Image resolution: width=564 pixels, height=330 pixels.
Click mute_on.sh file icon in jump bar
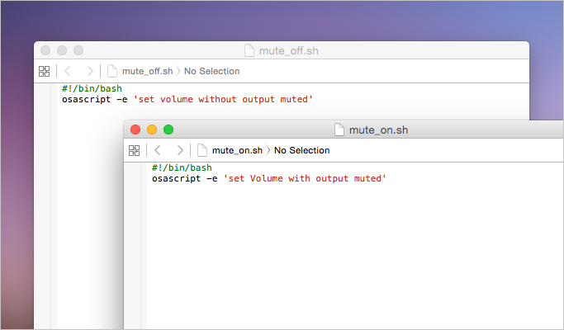(x=202, y=150)
